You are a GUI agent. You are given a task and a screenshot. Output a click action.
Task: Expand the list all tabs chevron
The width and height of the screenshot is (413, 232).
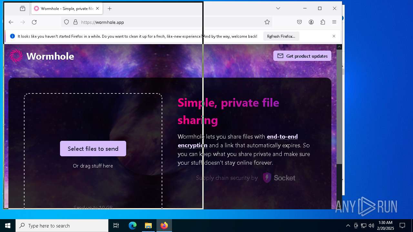(x=278, y=8)
